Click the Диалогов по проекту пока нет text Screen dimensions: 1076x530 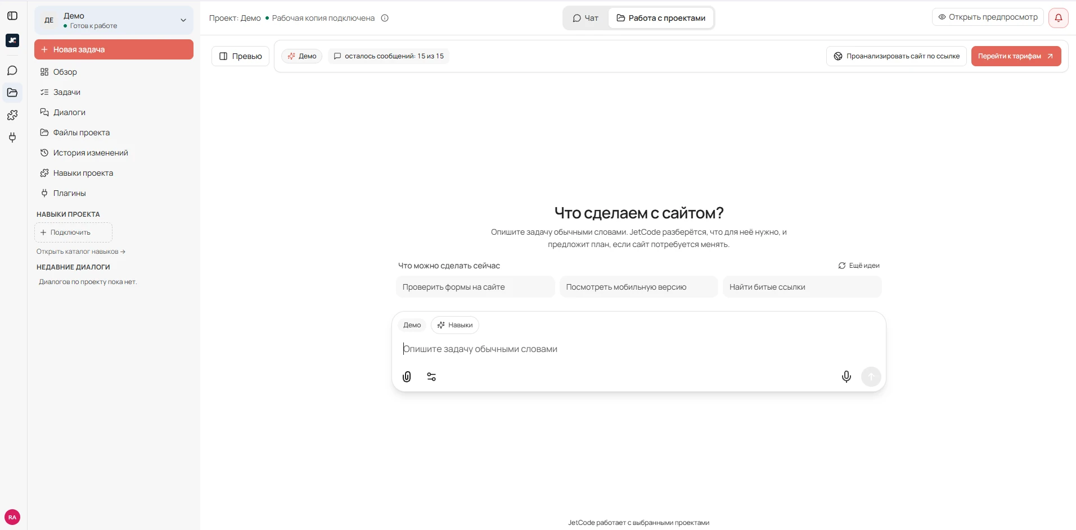click(x=88, y=282)
